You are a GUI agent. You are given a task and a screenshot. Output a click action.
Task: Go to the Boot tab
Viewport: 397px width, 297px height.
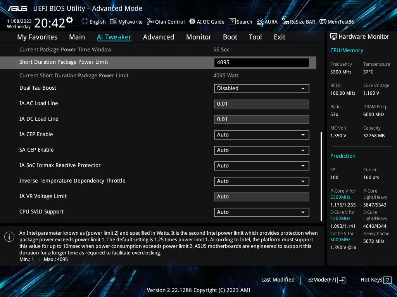click(230, 37)
